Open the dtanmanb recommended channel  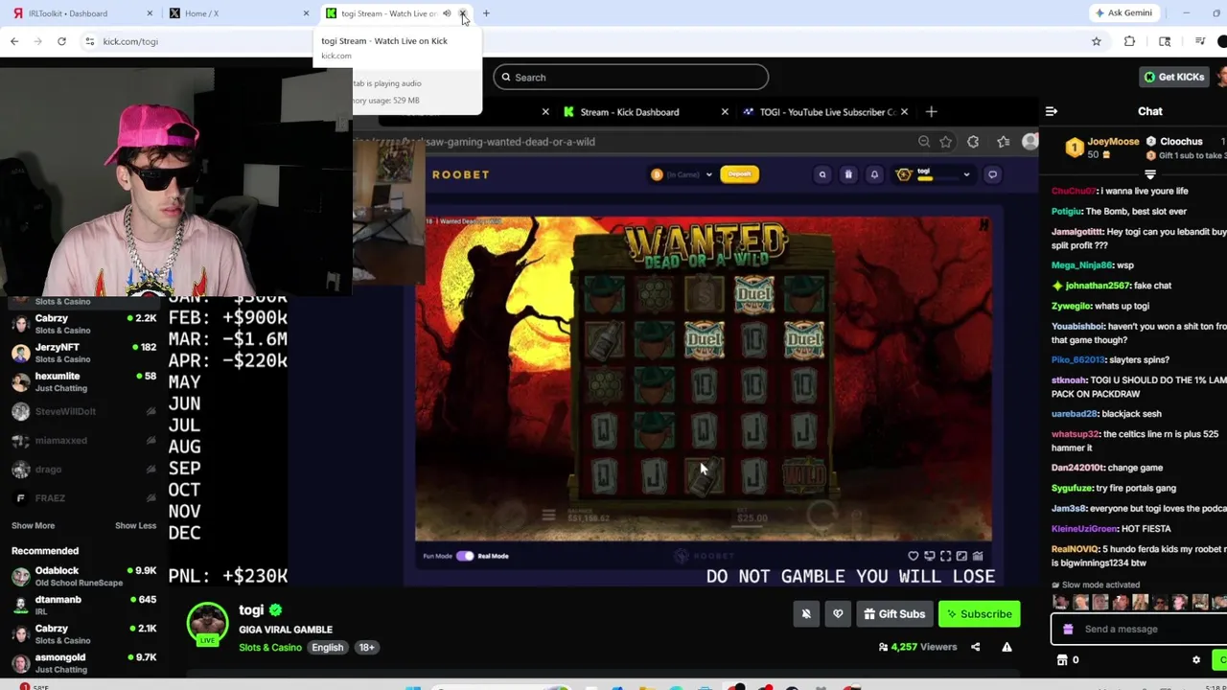coord(83,605)
